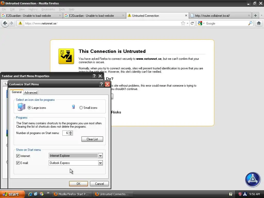Open the Internet Explorer browser dropdown
The height and width of the screenshot is (198, 264).
pos(100,155)
